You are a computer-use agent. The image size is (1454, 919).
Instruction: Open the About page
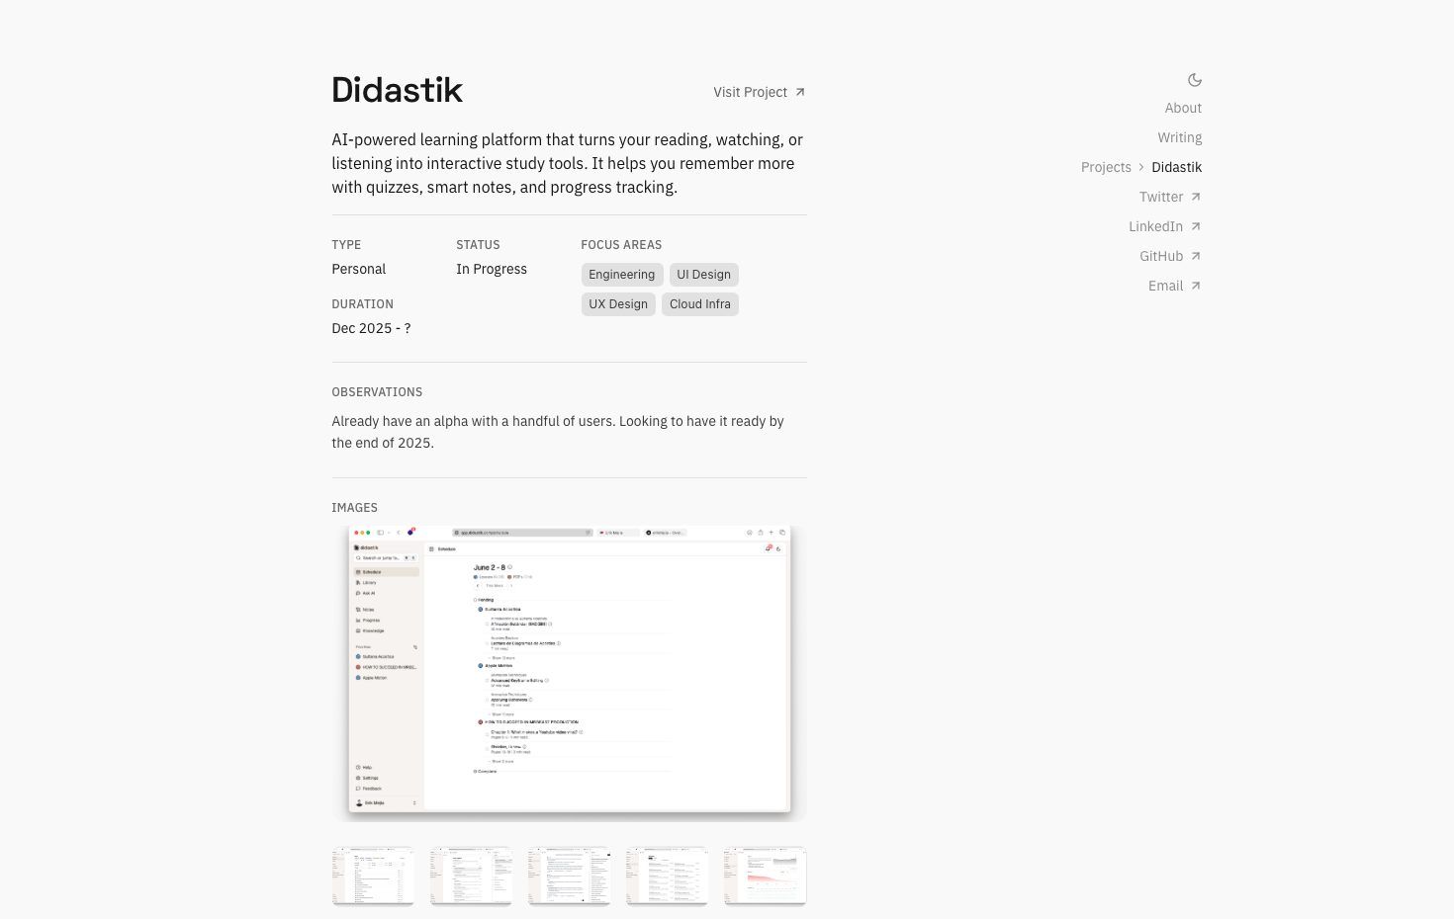pos(1183,108)
